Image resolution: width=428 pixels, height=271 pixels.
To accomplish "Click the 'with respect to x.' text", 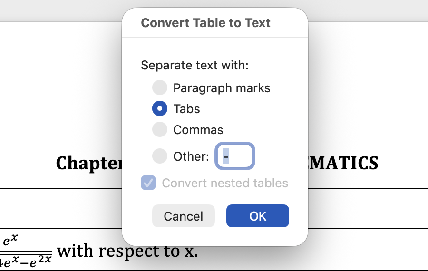I will [x=127, y=251].
